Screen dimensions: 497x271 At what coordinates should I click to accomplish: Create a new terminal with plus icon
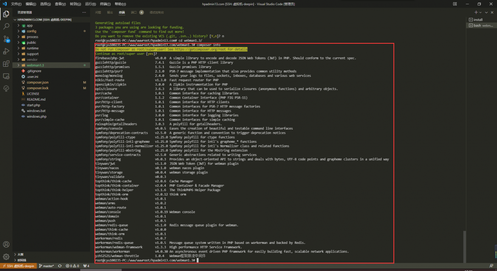point(476,12)
